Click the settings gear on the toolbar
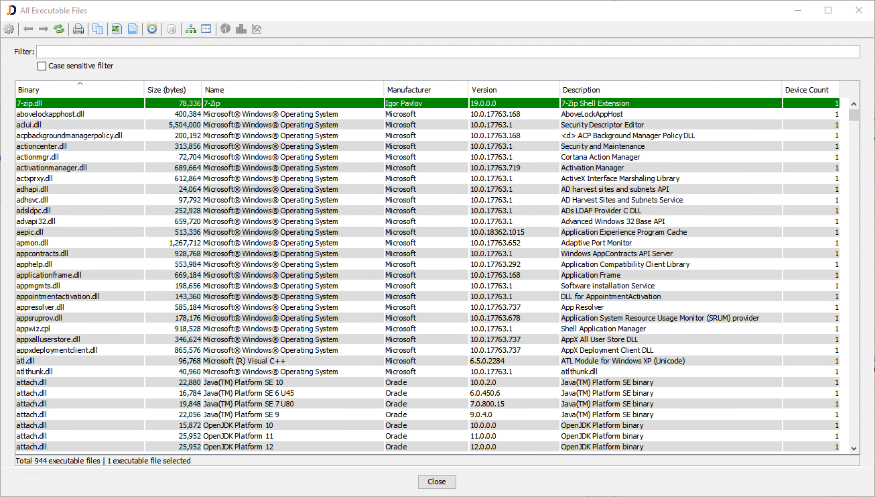Image resolution: width=875 pixels, height=497 pixels. (x=9, y=29)
